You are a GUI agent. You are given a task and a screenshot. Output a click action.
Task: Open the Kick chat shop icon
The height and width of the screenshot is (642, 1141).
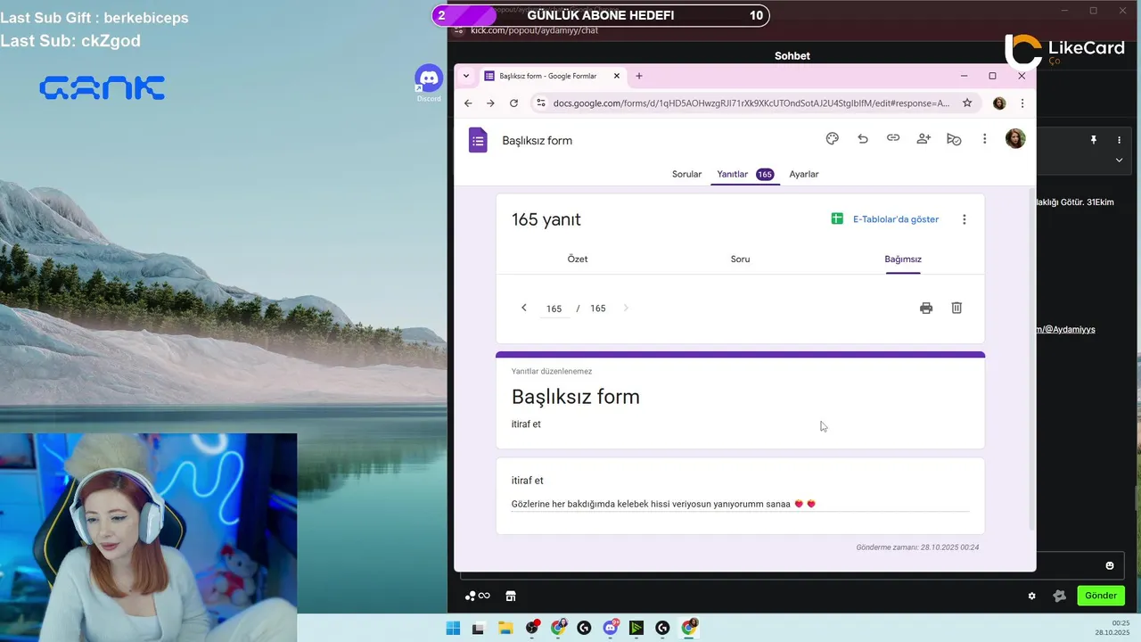(x=511, y=596)
